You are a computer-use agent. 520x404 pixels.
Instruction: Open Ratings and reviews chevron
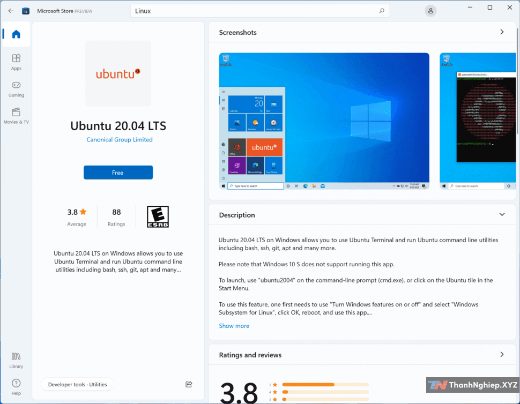[x=502, y=354]
